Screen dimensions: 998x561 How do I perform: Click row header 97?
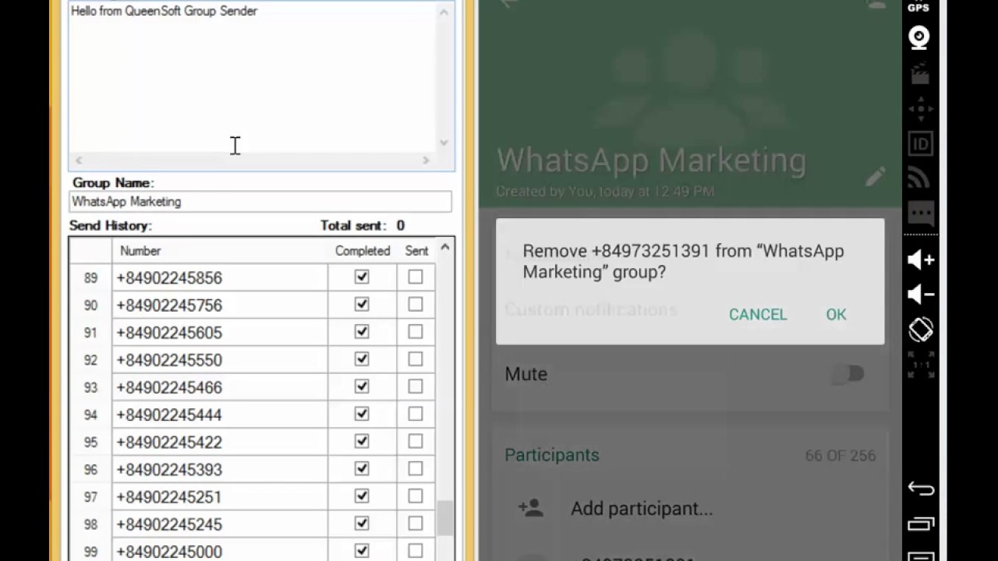point(90,497)
